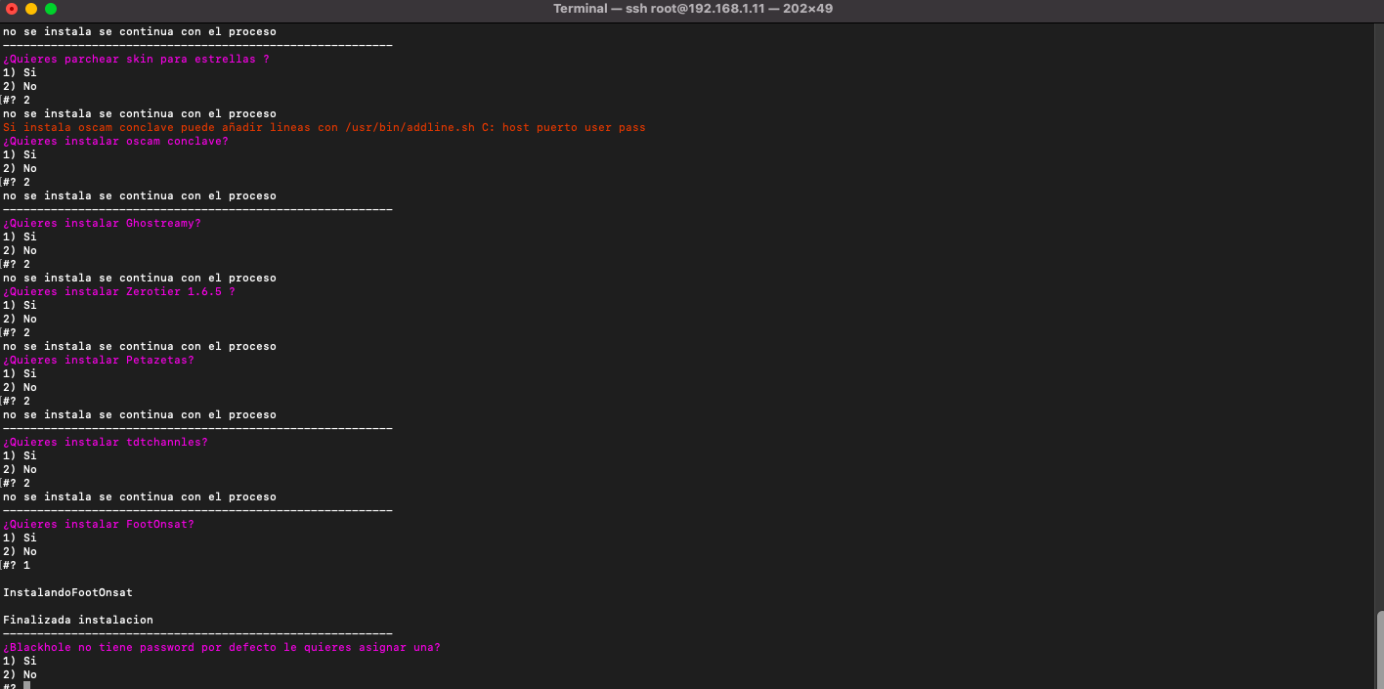Image resolution: width=1384 pixels, height=689 pixels.
Task: Click the scrollbar thumb at bottom right
Action: [1378, 648]
